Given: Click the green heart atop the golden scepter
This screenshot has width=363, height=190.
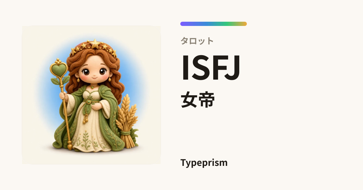Looking at the screenshot, I should [x=59, y=69].
